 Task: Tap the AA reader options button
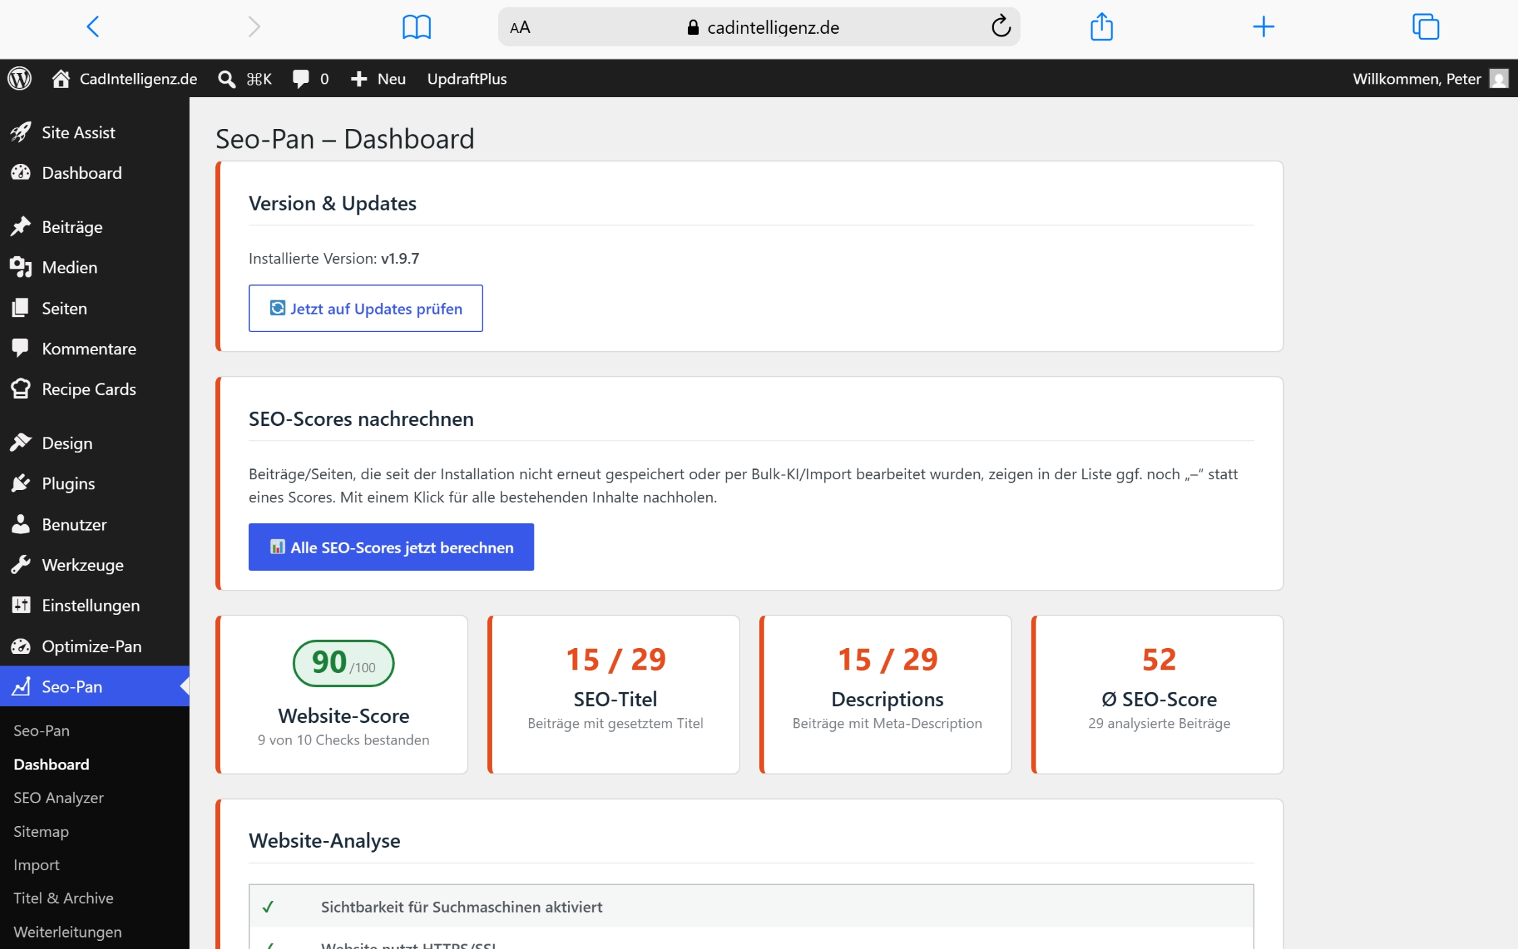coord(519,28)
